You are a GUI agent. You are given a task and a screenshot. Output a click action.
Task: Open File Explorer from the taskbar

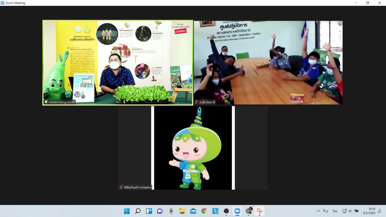pos(182,211)
